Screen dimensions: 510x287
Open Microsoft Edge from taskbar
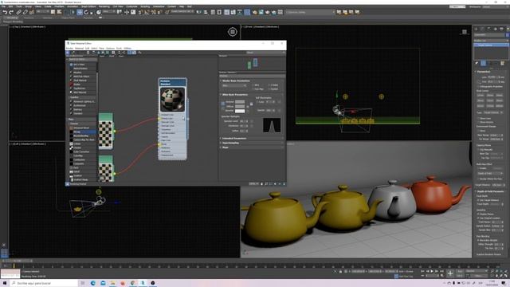point(93,283)
